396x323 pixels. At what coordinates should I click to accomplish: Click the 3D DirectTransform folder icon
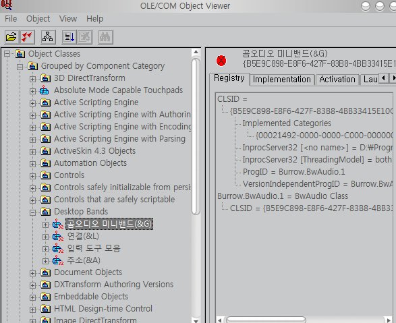[45, 78]
